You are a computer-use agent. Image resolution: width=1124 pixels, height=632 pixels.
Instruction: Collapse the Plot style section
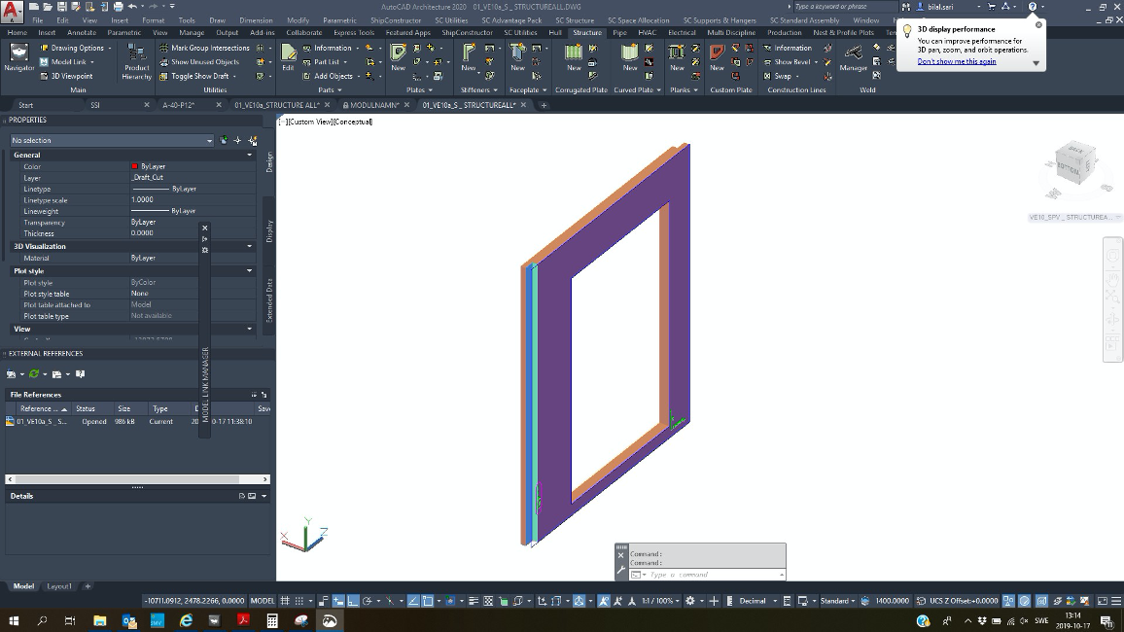250,271
